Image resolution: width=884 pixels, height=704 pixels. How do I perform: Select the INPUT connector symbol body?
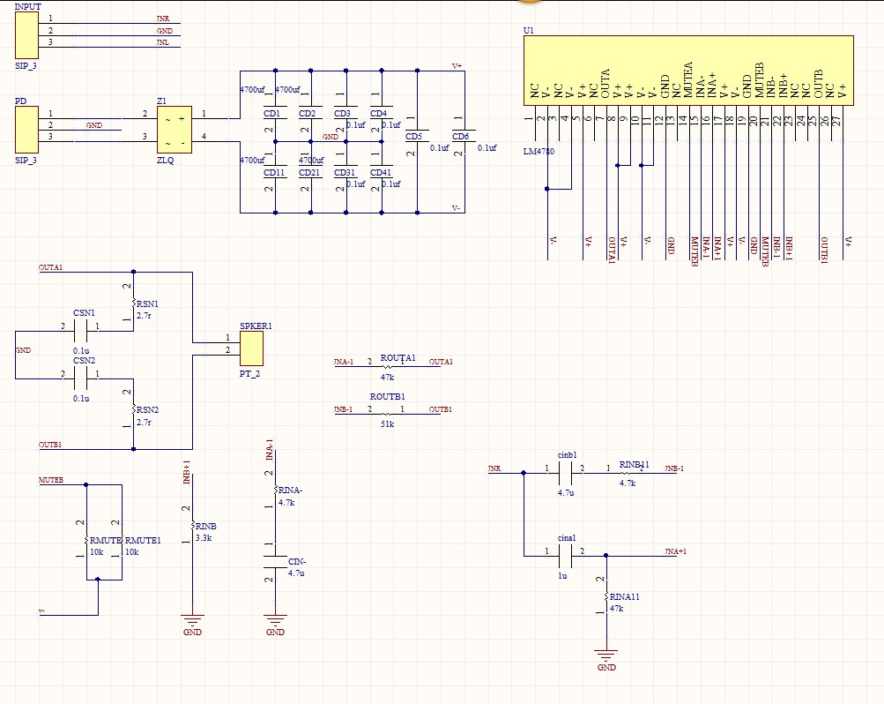tap(26, 35)
